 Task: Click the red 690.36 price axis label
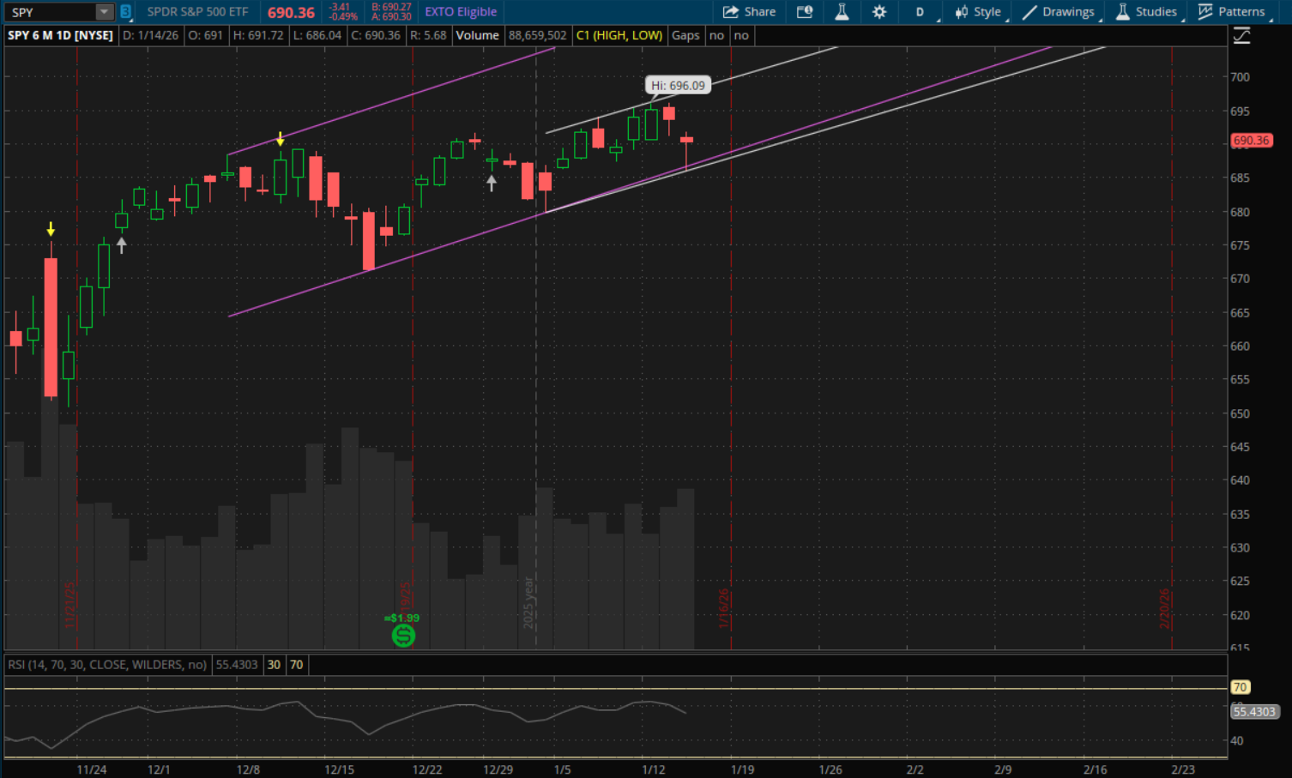[1251, 141]
